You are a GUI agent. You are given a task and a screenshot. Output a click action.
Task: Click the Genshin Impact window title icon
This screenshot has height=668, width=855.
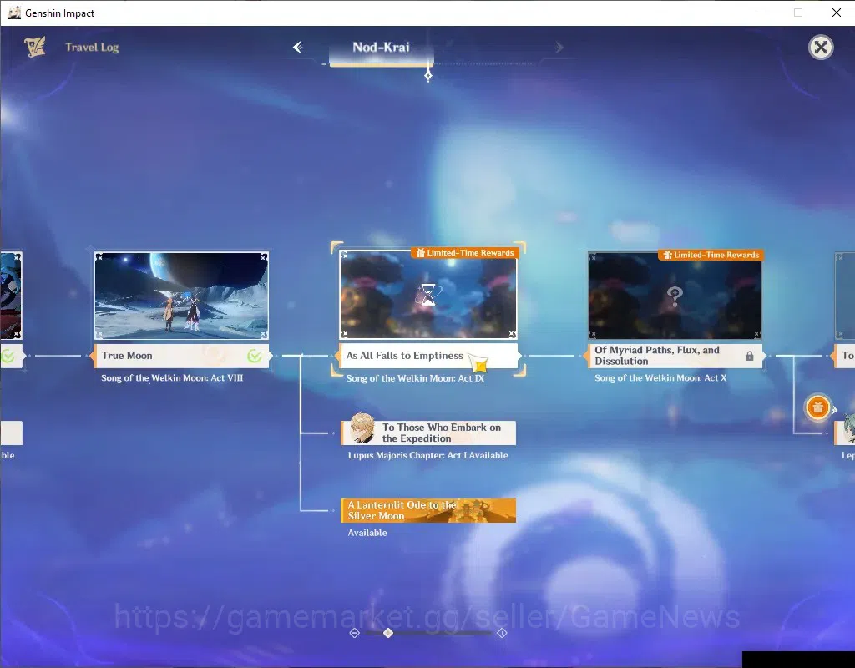click(13, 13)
